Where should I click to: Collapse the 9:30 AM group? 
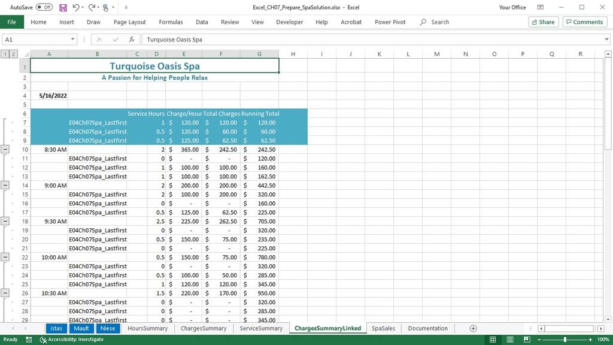tap(5, 221)
